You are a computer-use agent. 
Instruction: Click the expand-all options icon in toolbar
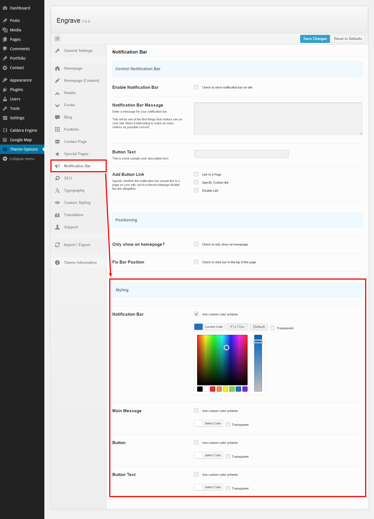(x=57, y=38)
